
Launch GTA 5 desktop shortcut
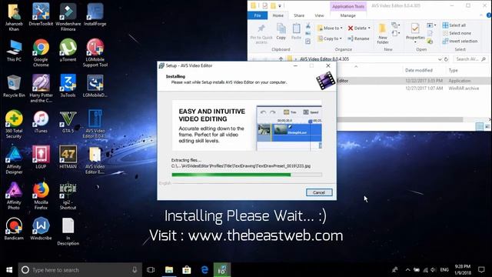(68, 122)
